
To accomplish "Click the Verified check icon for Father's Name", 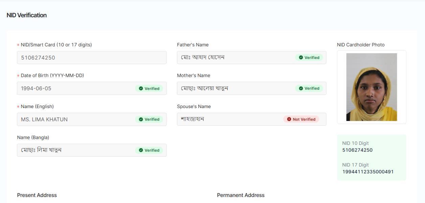I will coord(301,58).
